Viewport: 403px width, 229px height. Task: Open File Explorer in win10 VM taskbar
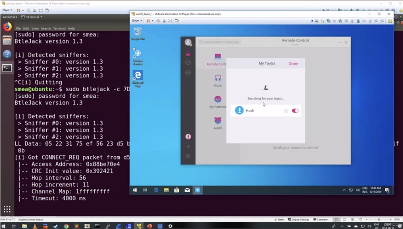click(166, 190)
